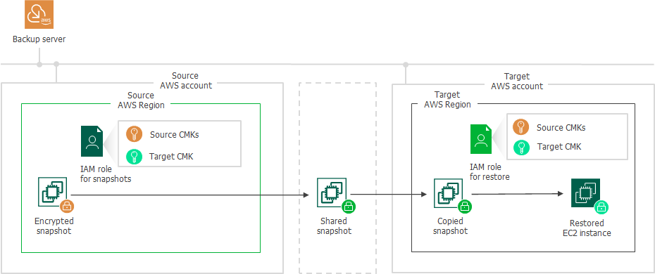
Task: Click the green lock on Shared snapshot
Action: coord(349,206)
